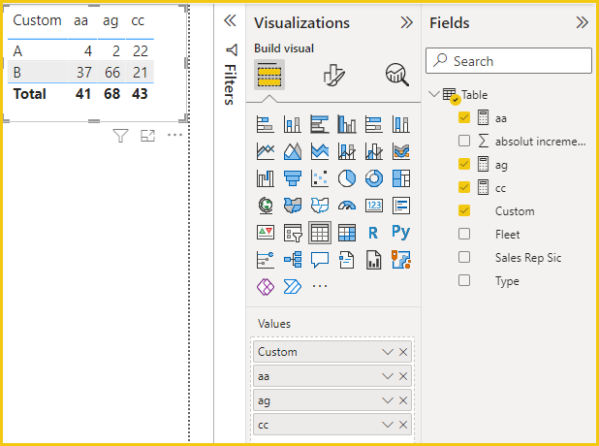Screen dimensions: 599x446
Task: Choose the Key influencers visual
Action: point(266,260)
